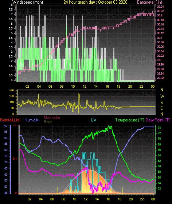The height and width of the screenshot is (204, 172).
Task: Click the 'Solar' legend label
Action: point(48,122)
